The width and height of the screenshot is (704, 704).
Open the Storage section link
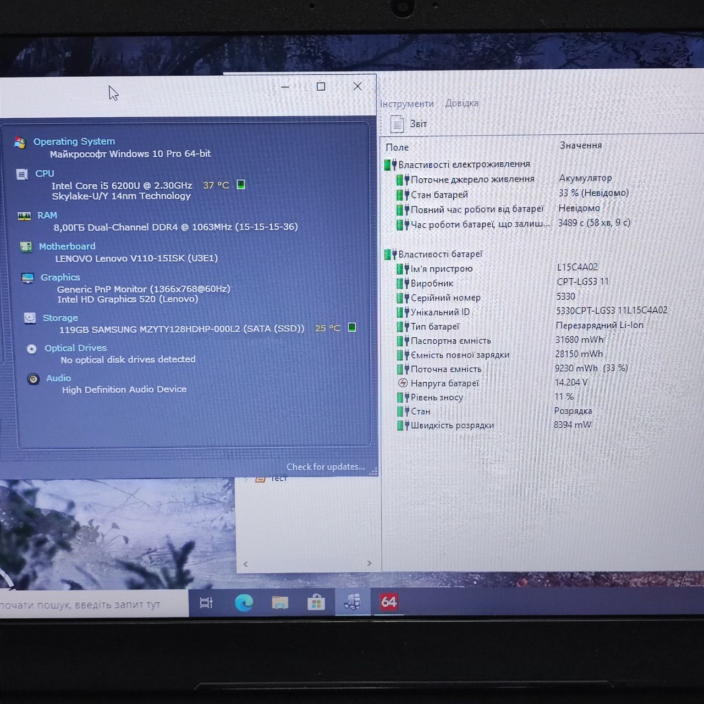click(61, 318)
